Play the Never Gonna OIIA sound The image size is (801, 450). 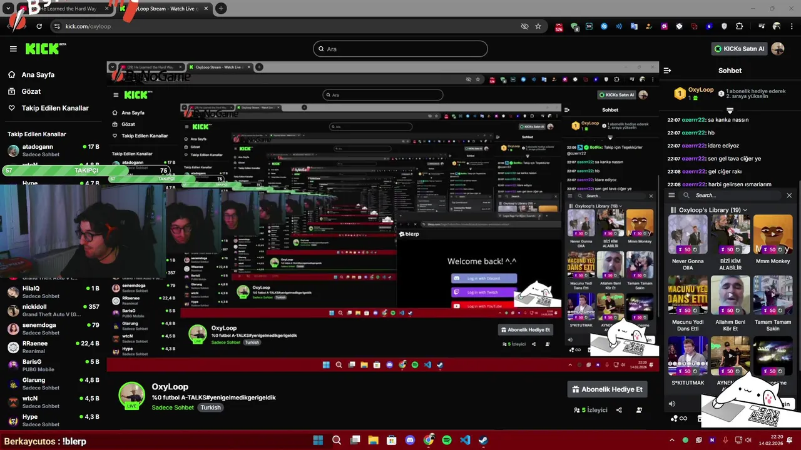pyautogui.click(x=688, y=234)
